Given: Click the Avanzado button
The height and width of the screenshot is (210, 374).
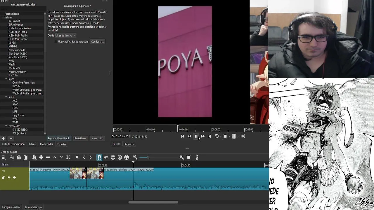Looking at the screenshot, I should (97, 139).
